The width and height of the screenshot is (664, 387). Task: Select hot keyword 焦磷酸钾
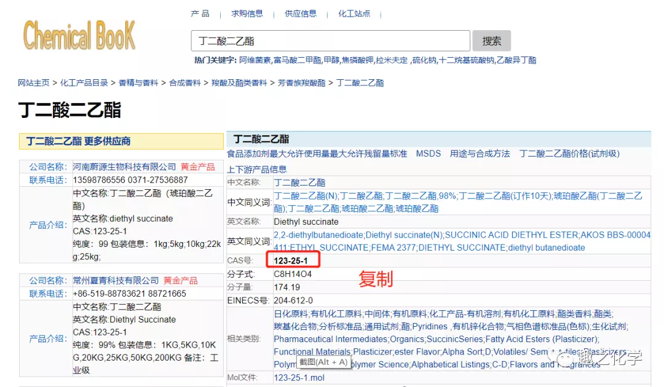pyautogui.click(x=358, y=60)
